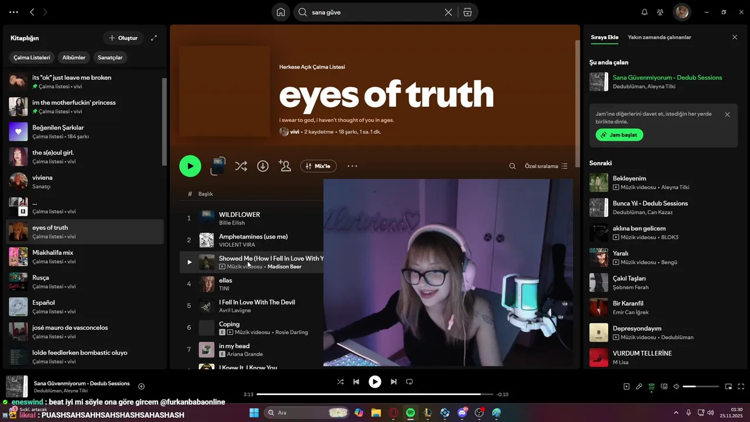750x422 pixels.
Task: Click the Mix'le button
Action: [x=318, y=166]
